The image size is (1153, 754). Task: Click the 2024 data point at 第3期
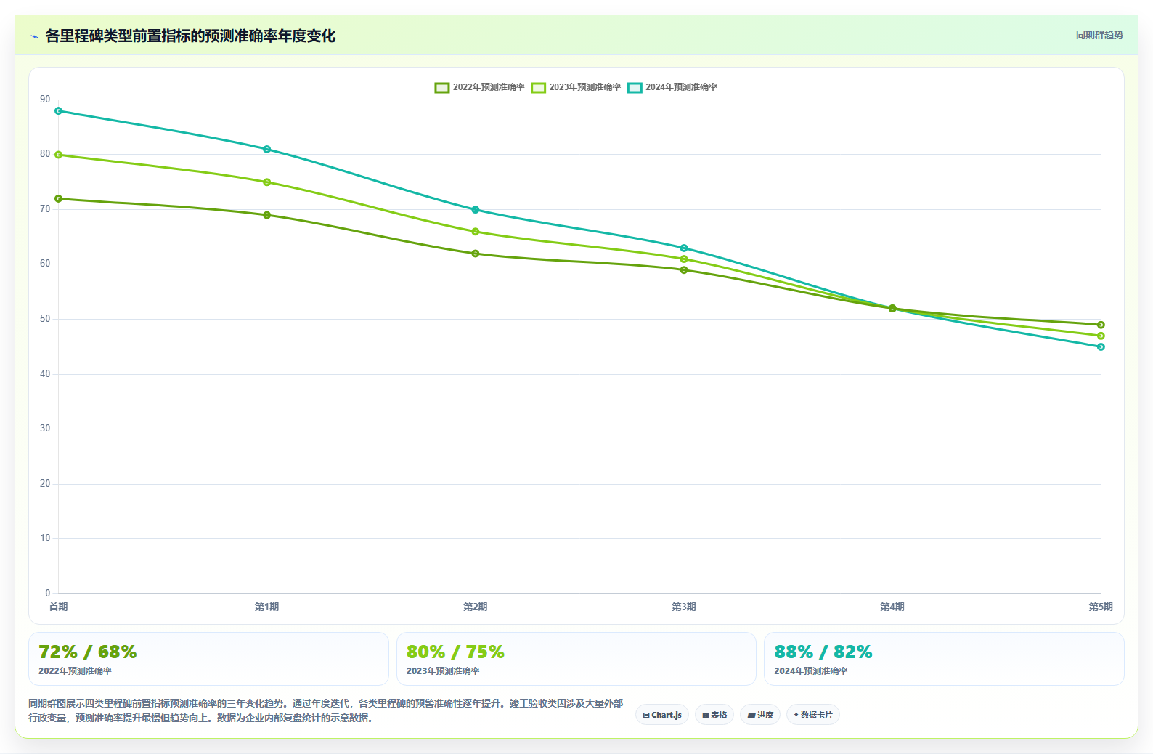tap(684, 248)
